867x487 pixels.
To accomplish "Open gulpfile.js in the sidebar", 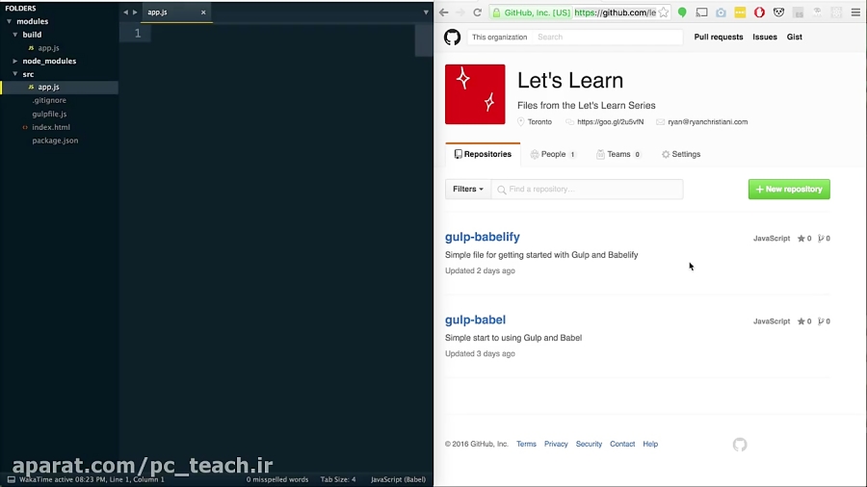I will [49, 114].
